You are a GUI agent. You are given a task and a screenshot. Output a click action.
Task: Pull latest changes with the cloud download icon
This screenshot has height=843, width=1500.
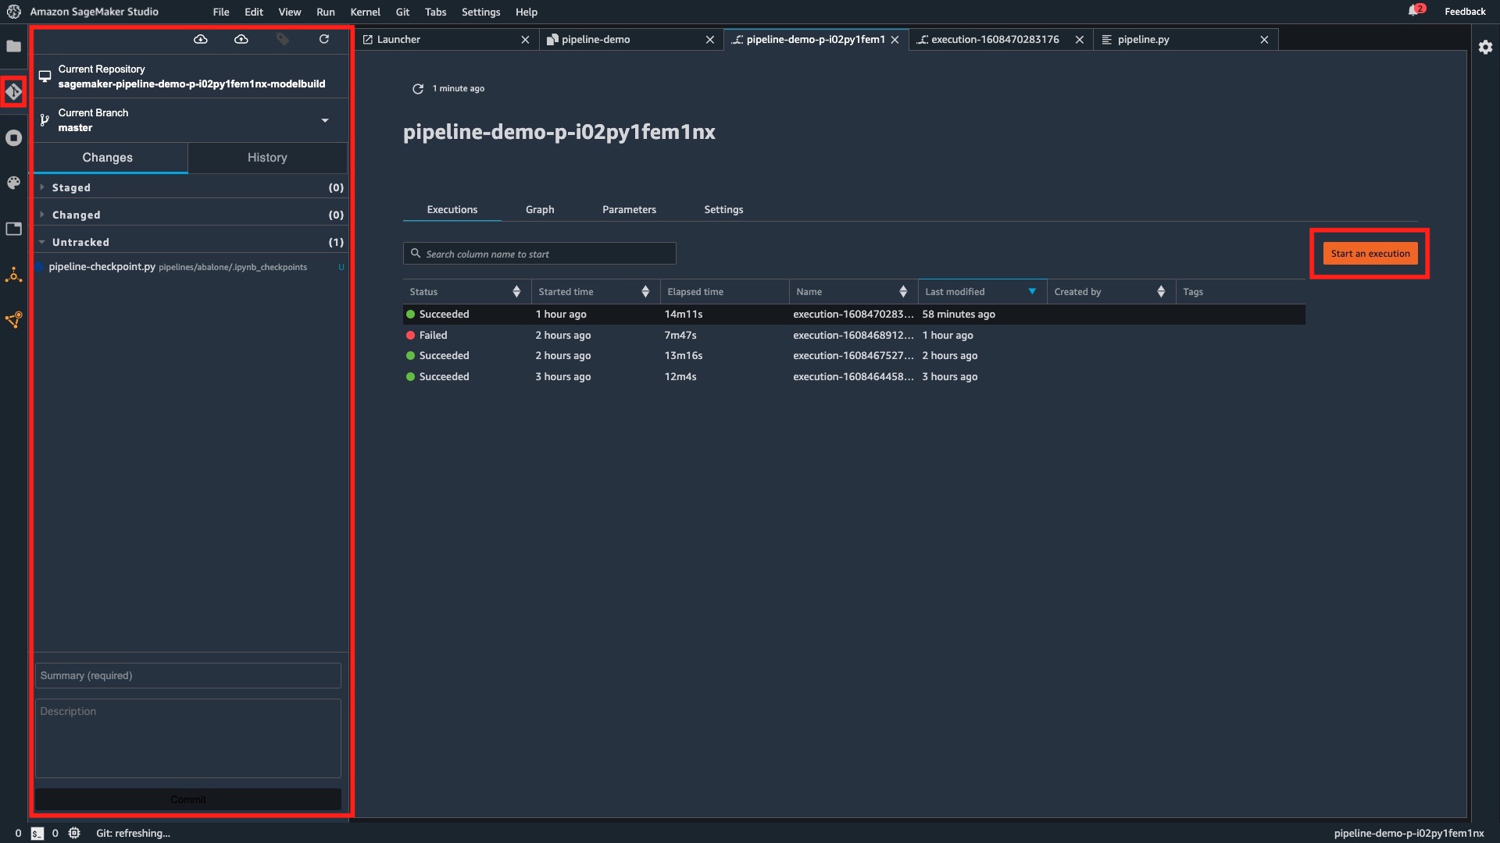click(x=200, y=38)
